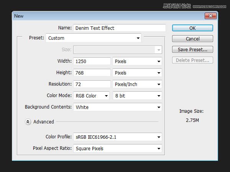
Task: Open Color Profile sRGB IEC61966-2.1 dropdown
Action: (118, 137)
